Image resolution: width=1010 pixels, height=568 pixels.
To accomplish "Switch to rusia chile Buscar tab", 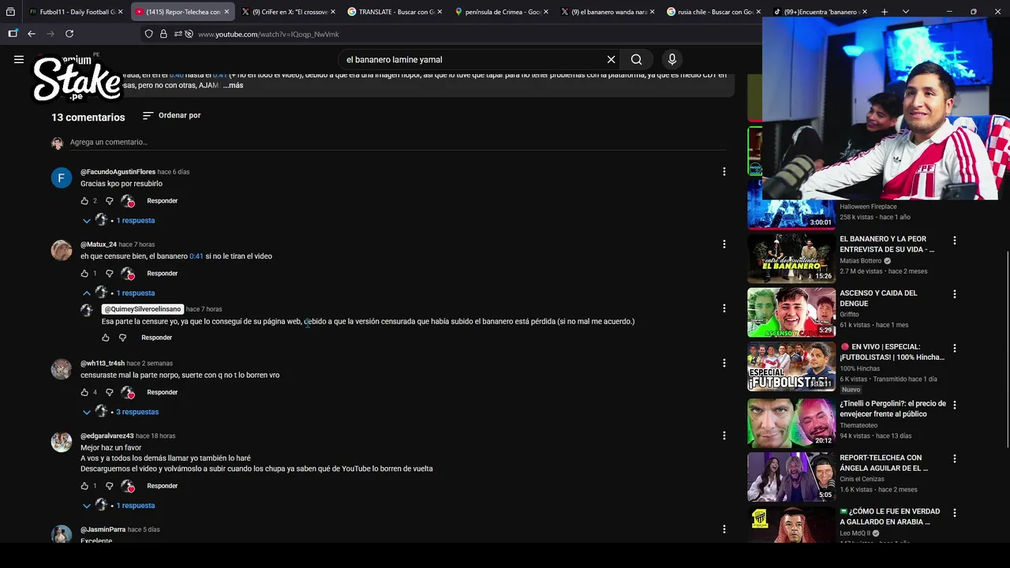I will coord(713,12).
